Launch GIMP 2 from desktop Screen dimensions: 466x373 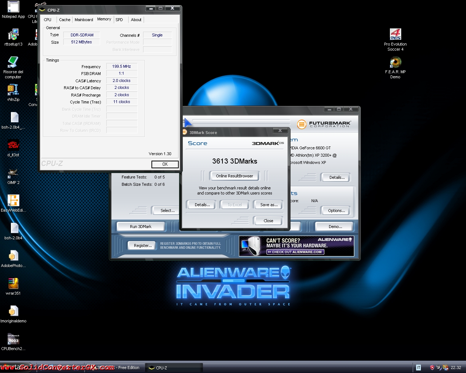[13, 176]
